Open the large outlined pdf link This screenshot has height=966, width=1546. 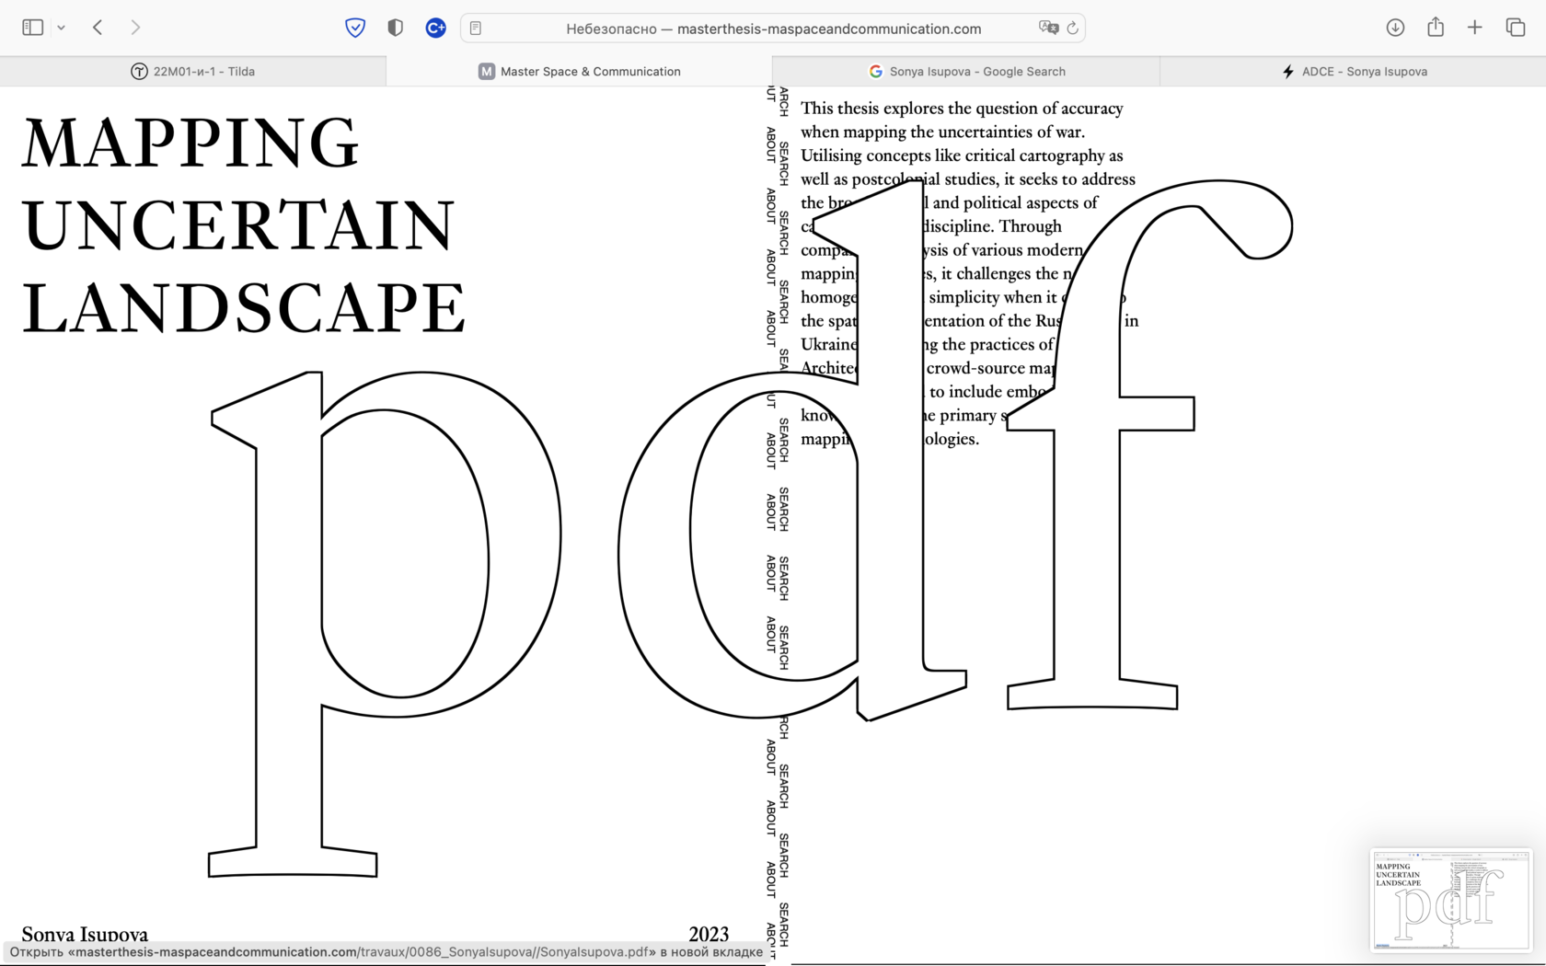[750, 529]
